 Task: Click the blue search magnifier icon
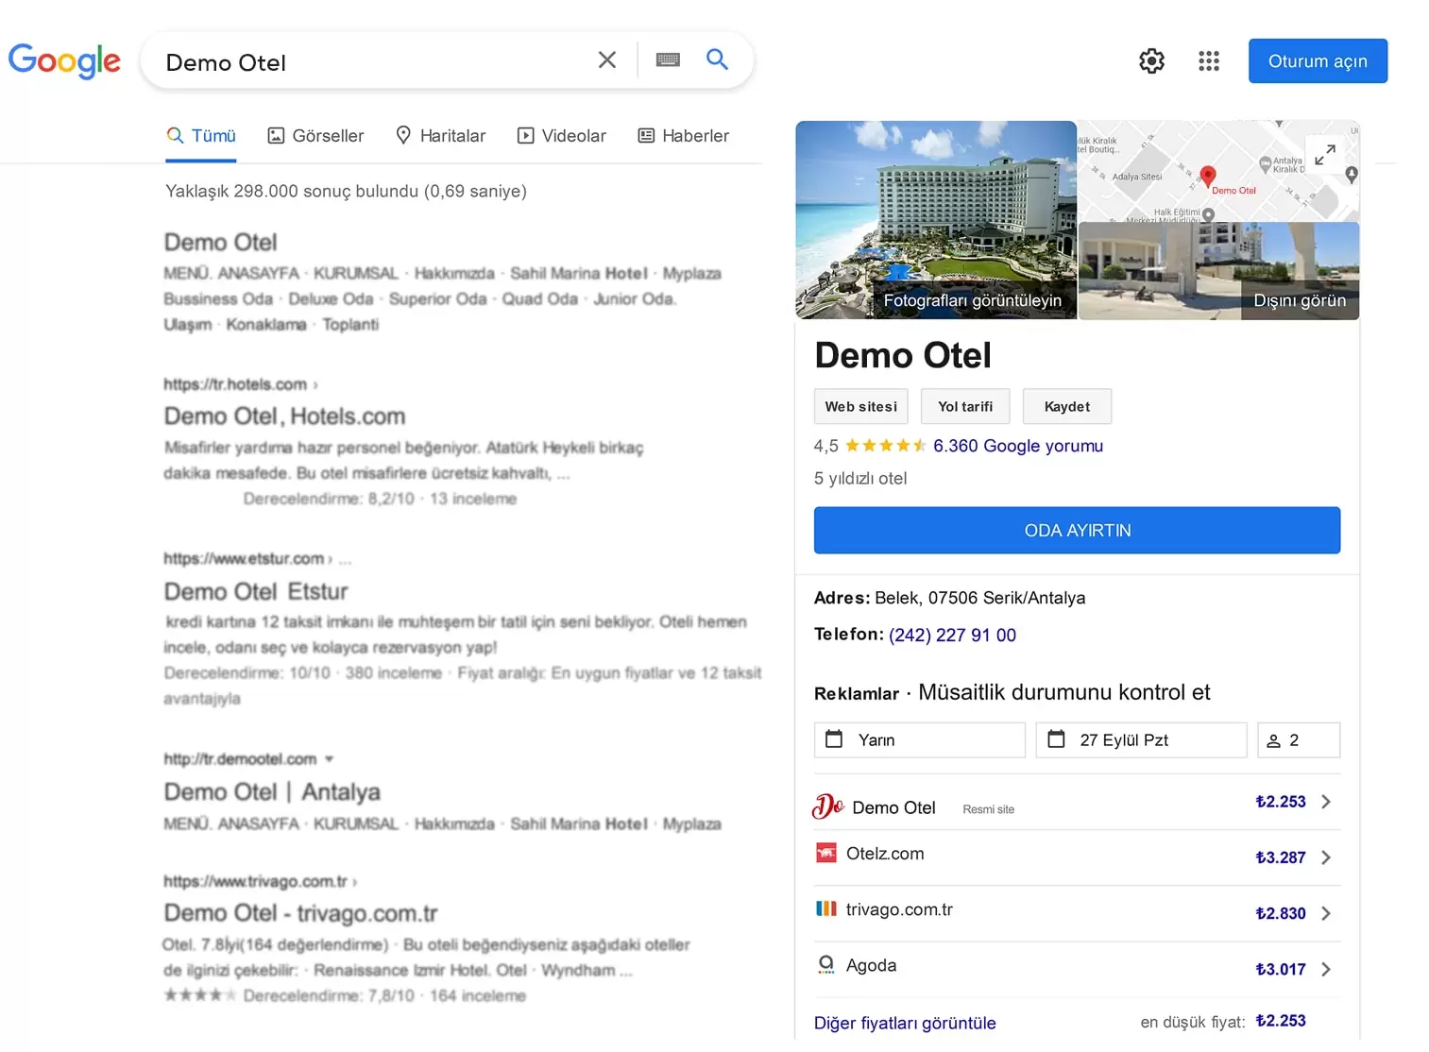[717, 59]
